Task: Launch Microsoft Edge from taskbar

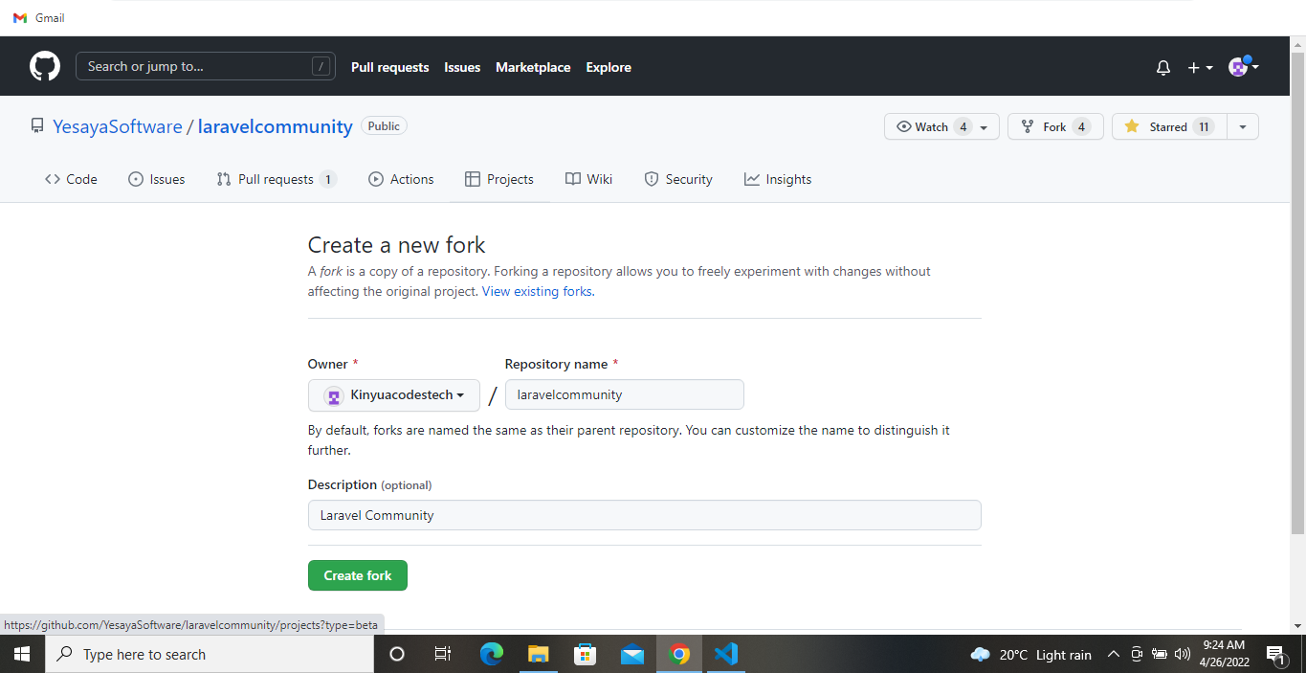Action: tap(491, 655)
